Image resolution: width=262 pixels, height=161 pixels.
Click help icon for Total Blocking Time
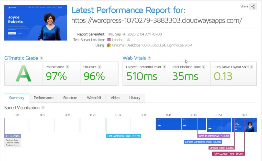click(204, 67)
